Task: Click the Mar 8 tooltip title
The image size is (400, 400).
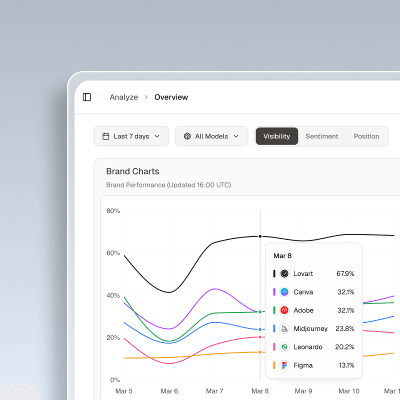Action: point(282,256)
